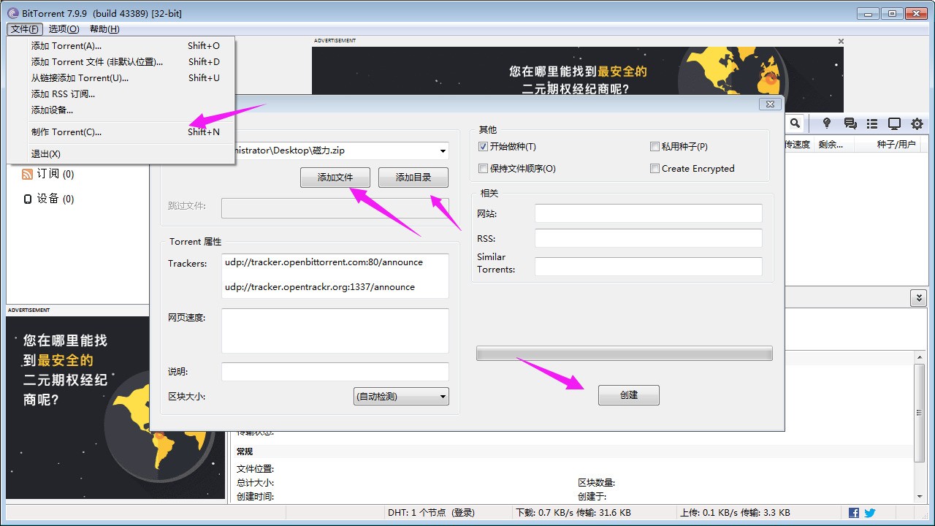Open the 选项(O) menu

click(64, 29)
